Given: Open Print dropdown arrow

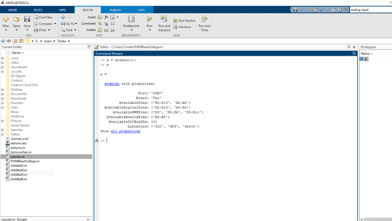Looking at the screenshot, I should pyautogui.click(x=49, y=30).
